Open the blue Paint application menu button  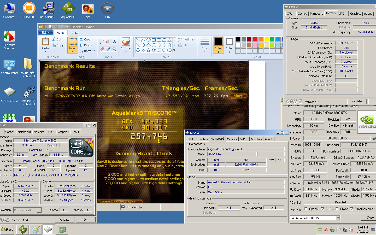[x=46, y=32]
